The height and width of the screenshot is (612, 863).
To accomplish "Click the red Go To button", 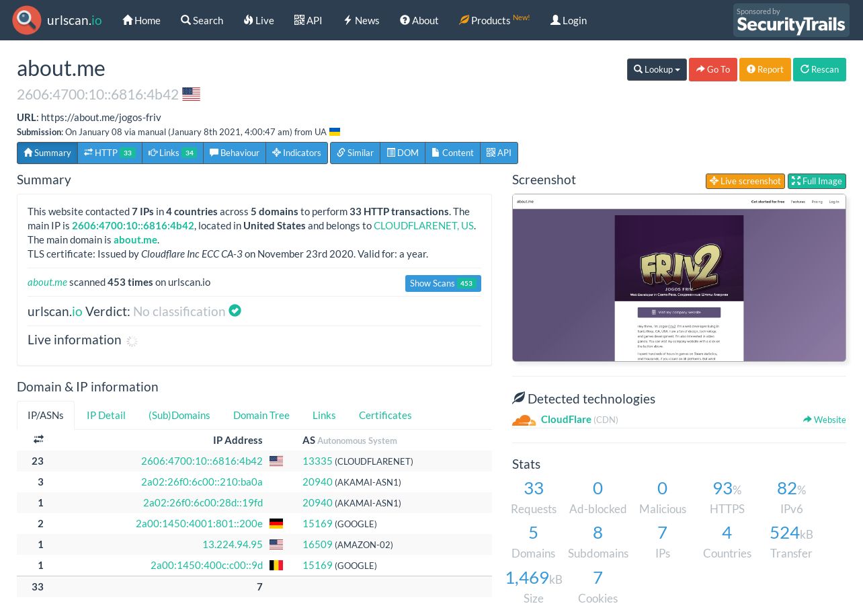I will tap(713, 69).
